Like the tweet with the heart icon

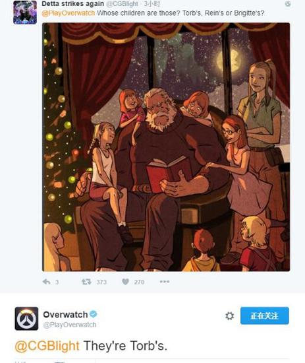point(125,282)
